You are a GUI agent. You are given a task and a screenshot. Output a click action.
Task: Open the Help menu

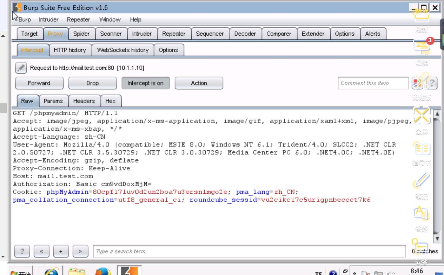click(x=135, y=20)
